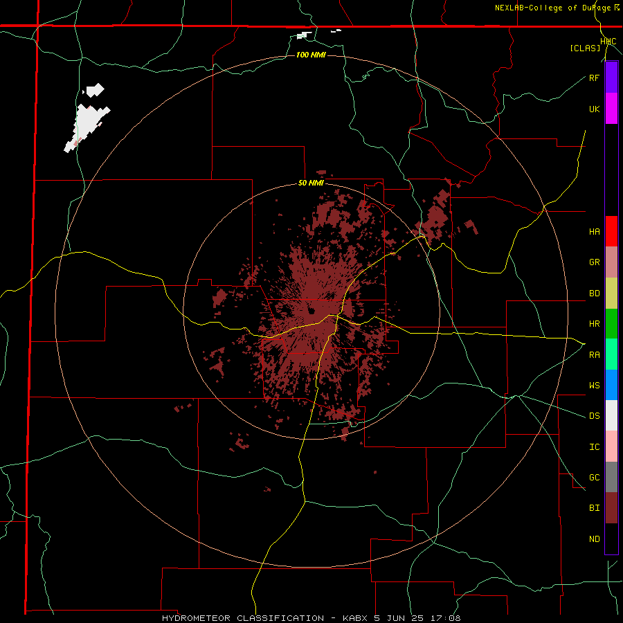Image resolution: width=623 pixels, height=623 pixels.
Task: Click the KABX station identifier
Action: coord(355,618)
